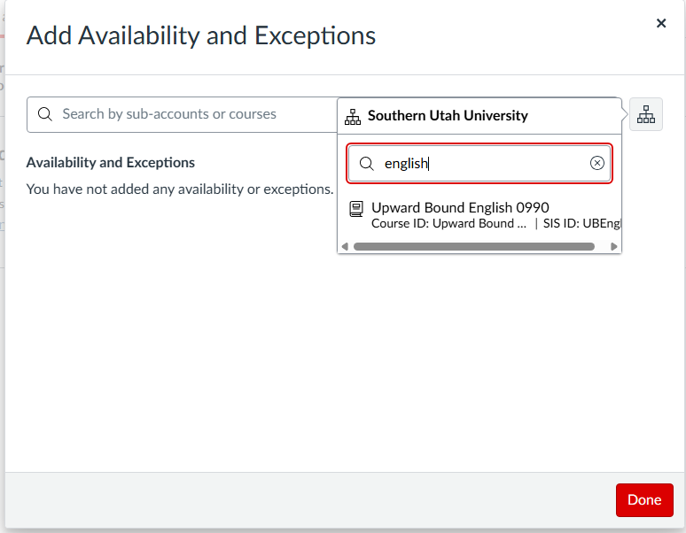Click the magnifier icon beside "english"

[366, 164]
